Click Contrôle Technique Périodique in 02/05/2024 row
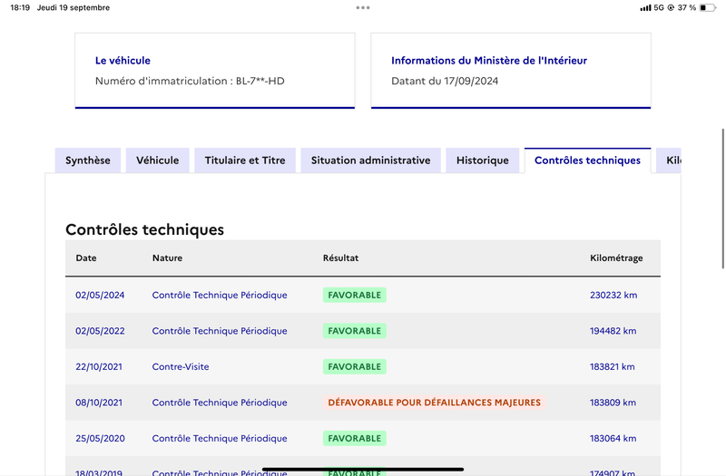Screen dimensions: 726x476 click(220, 296)
